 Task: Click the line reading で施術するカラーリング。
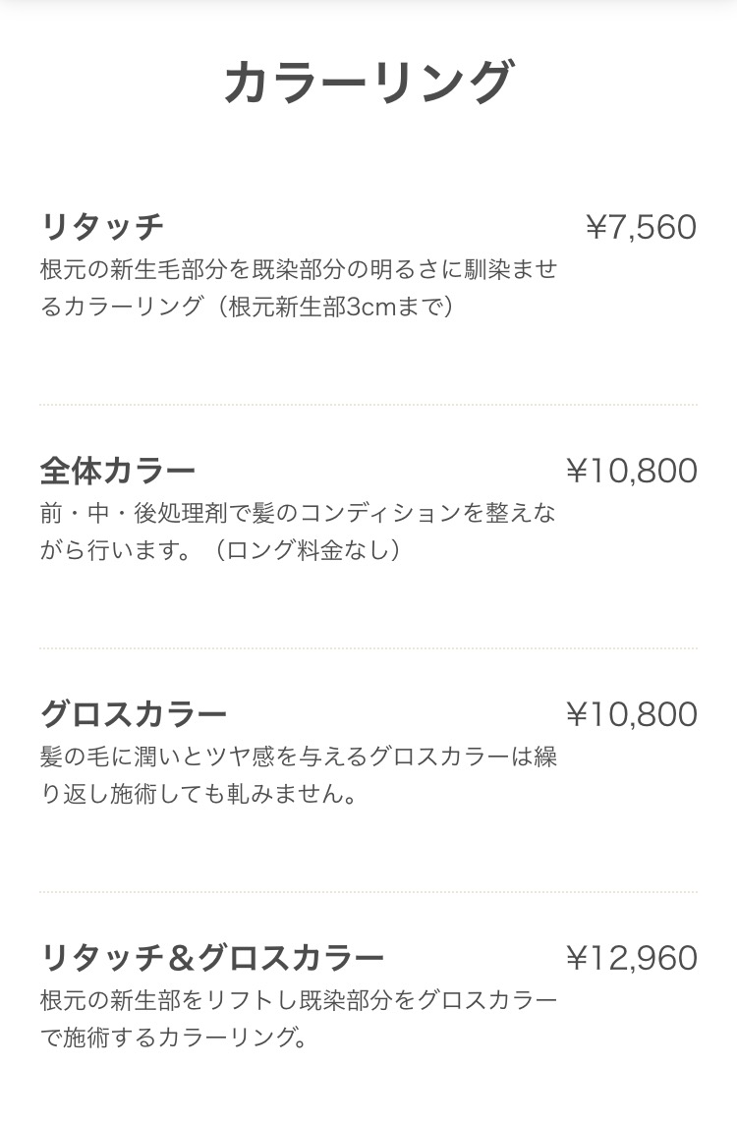point(174,1038)
